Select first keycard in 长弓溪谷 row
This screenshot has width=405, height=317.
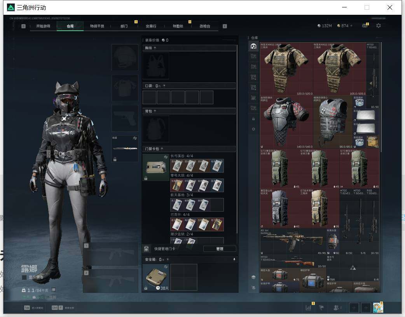[x=177, y=165]
